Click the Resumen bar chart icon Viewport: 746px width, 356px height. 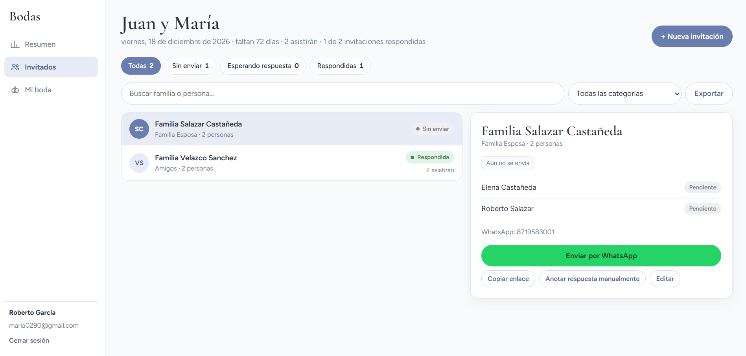[x=15, y=44]
